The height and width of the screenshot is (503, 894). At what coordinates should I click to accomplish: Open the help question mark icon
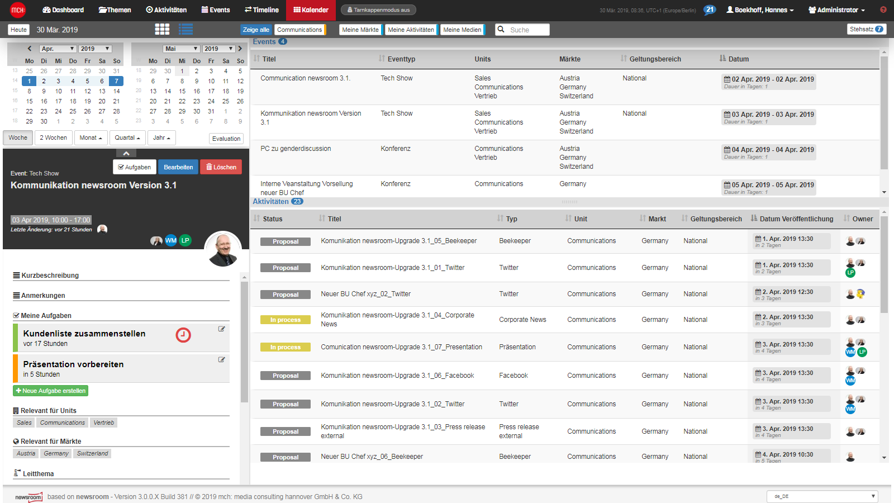coord(883,10)
